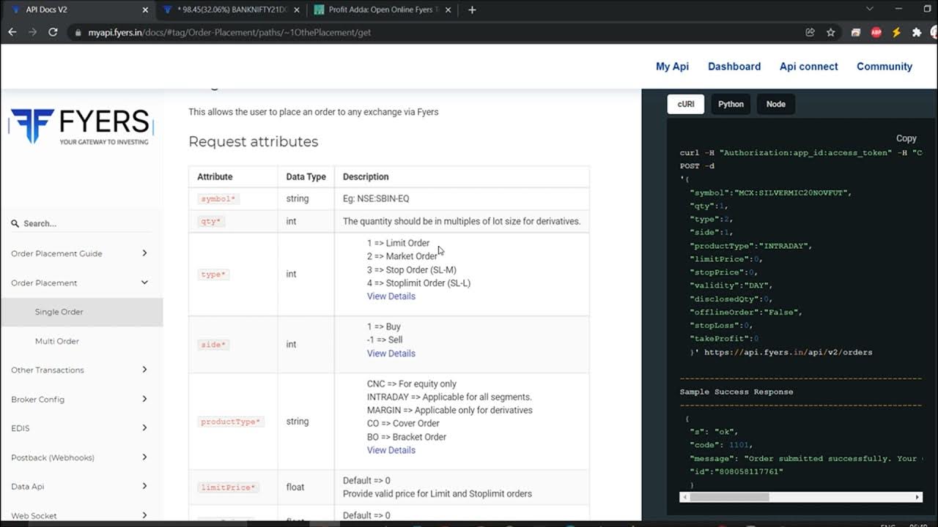Image resolution: width=938 pixels, height=527 pixels.
Task: Bookmark this page with star icon
Action: [830, 32]
